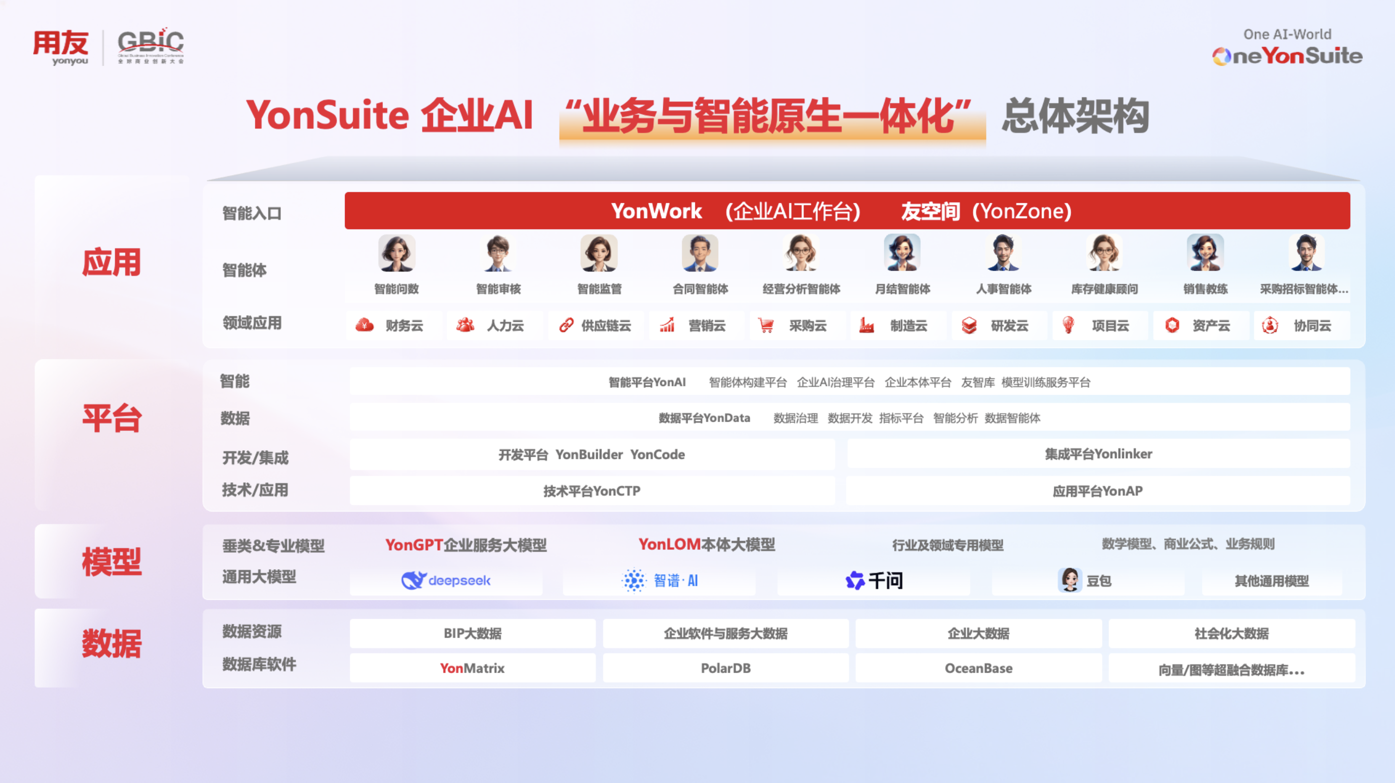This screenshot has height=783, width=1395.
Task: Click the 供应链云 chain link icon
Action: click(567, 325)
